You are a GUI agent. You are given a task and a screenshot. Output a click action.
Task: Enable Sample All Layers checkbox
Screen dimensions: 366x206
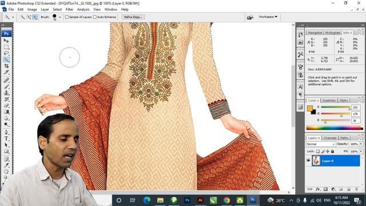click(67, 17)
